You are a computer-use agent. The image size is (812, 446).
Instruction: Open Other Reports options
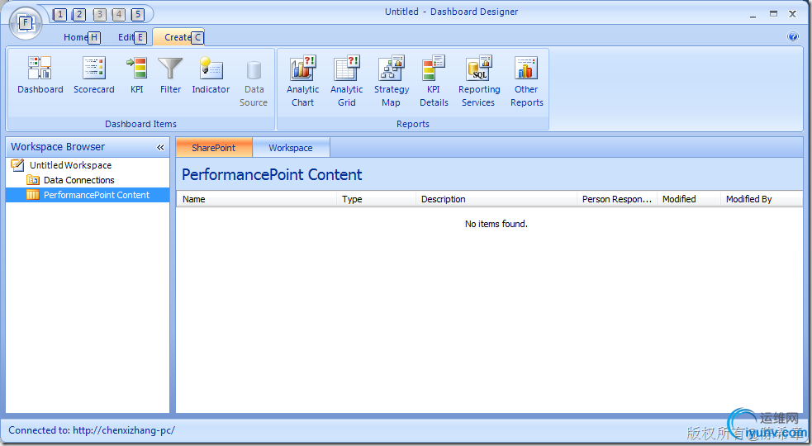[x=527, y=82]
